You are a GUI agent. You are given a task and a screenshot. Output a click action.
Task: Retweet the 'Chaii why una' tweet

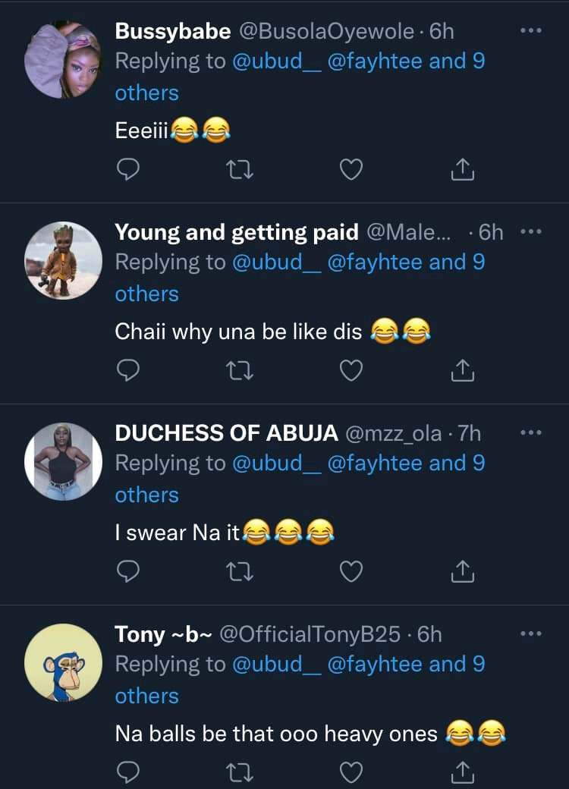click(240, 371)
